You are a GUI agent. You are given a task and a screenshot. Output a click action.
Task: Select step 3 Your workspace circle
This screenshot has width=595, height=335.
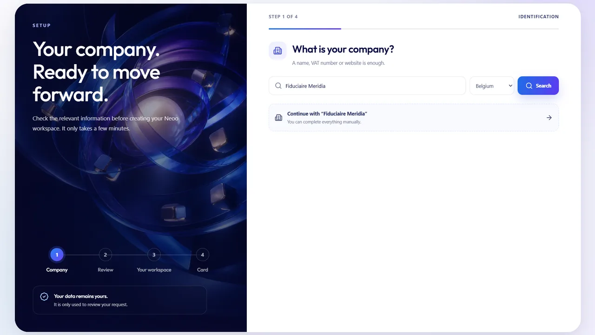(154, 255)
